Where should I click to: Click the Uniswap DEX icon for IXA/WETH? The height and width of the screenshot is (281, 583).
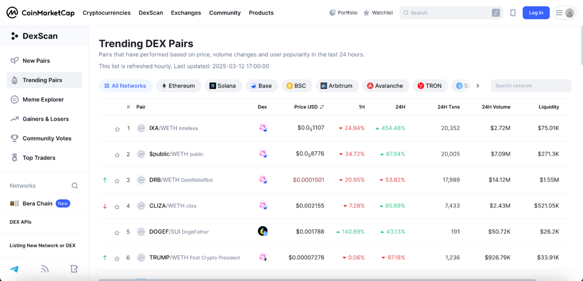(263, 128)
